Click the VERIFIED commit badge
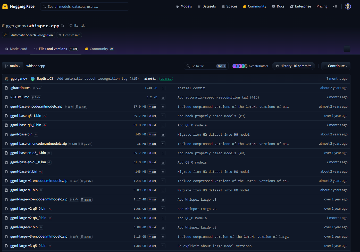Viewport: 360px width, 252px height. [166, 79]
